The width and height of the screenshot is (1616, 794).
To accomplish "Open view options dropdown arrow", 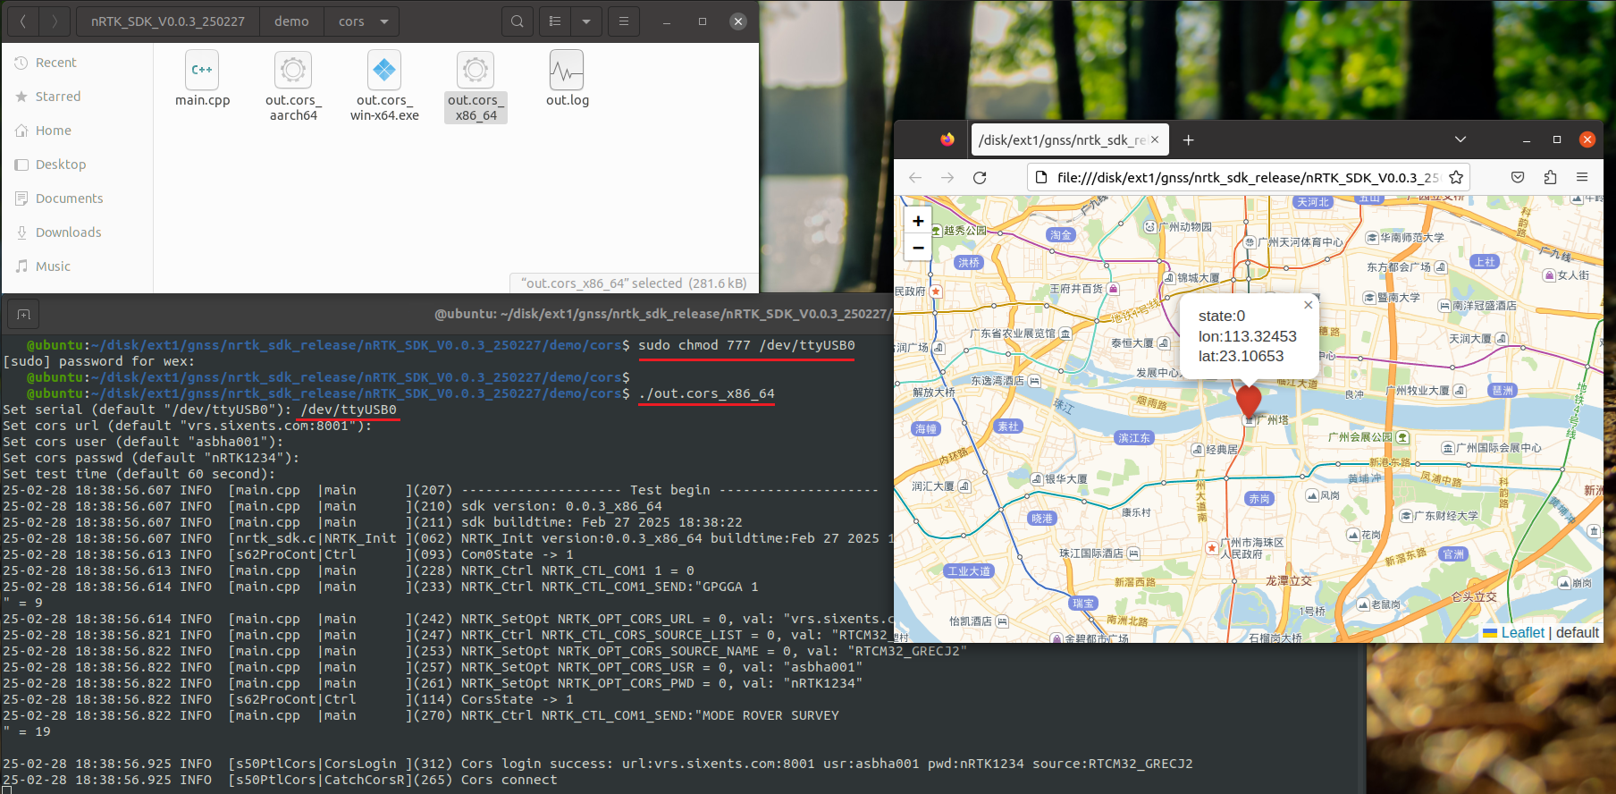I will tap(586, 21).
